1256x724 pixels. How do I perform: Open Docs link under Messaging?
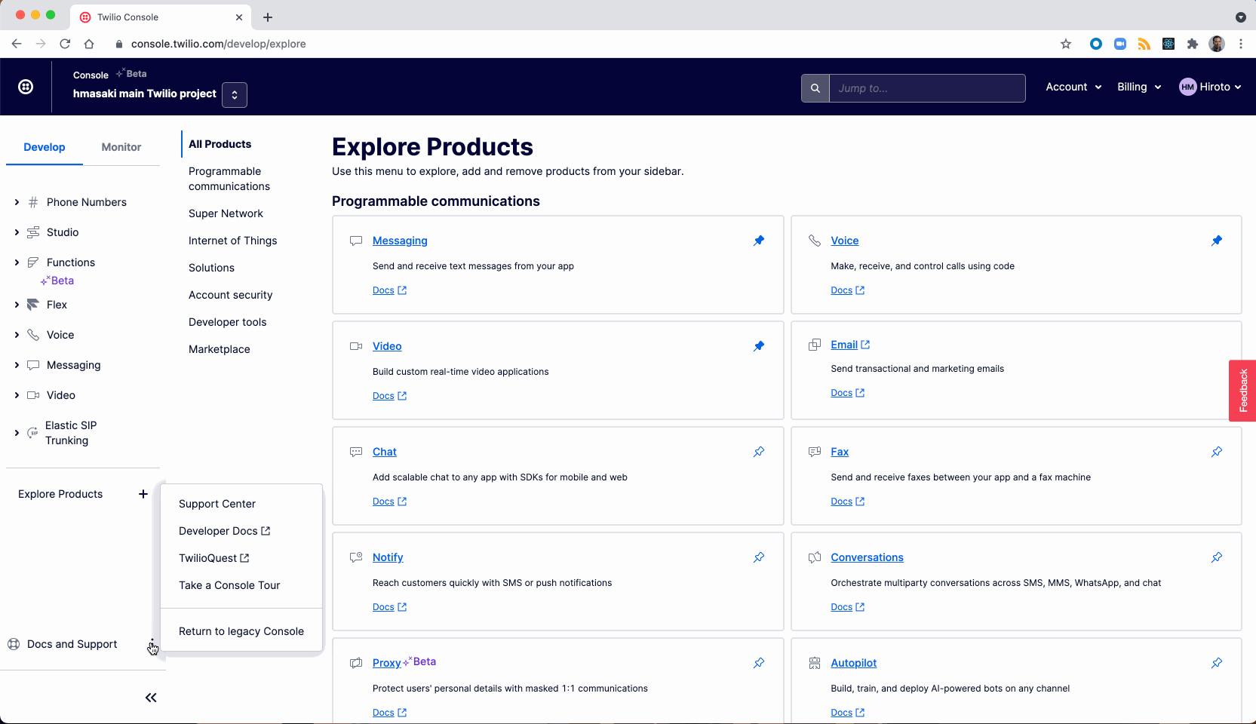coord(389,290)
